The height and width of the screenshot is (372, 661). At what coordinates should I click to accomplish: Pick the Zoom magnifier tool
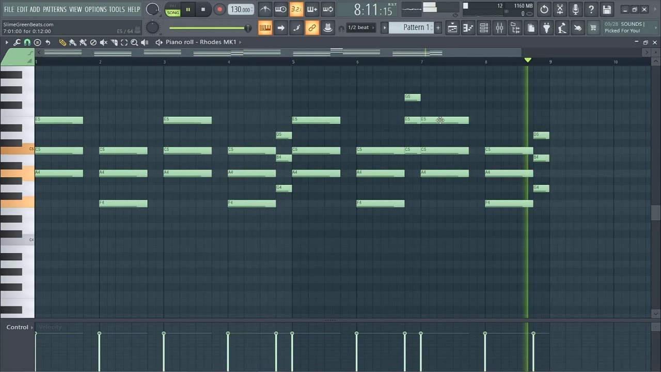click(134, 42)
